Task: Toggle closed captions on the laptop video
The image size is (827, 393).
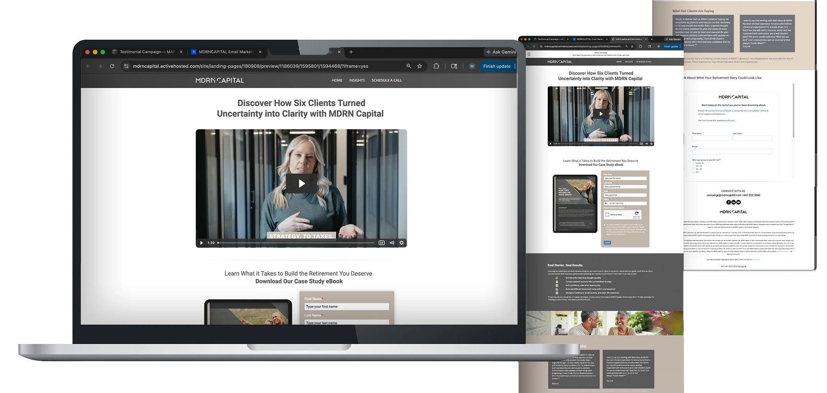Action: point(382,243)
